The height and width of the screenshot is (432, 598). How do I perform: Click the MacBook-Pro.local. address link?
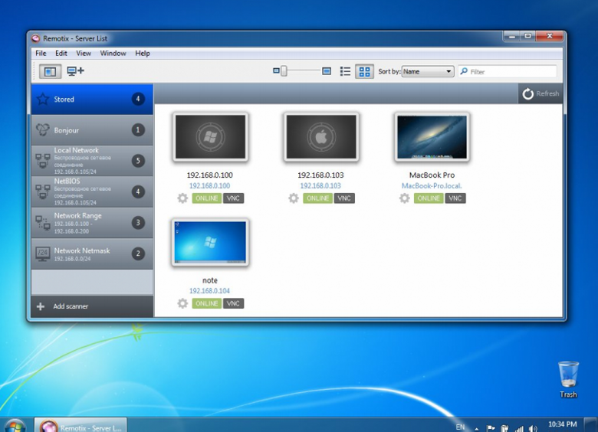tap(432, 186)
